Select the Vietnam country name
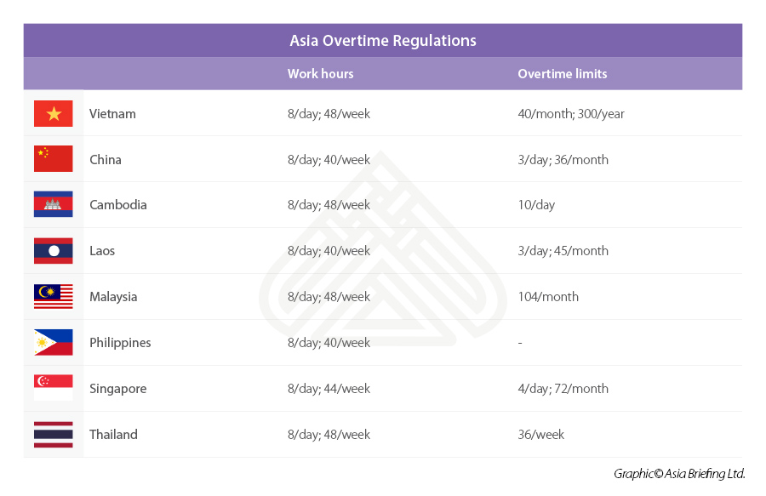Screen dimensions: 766x496 [x=112, y=114]
